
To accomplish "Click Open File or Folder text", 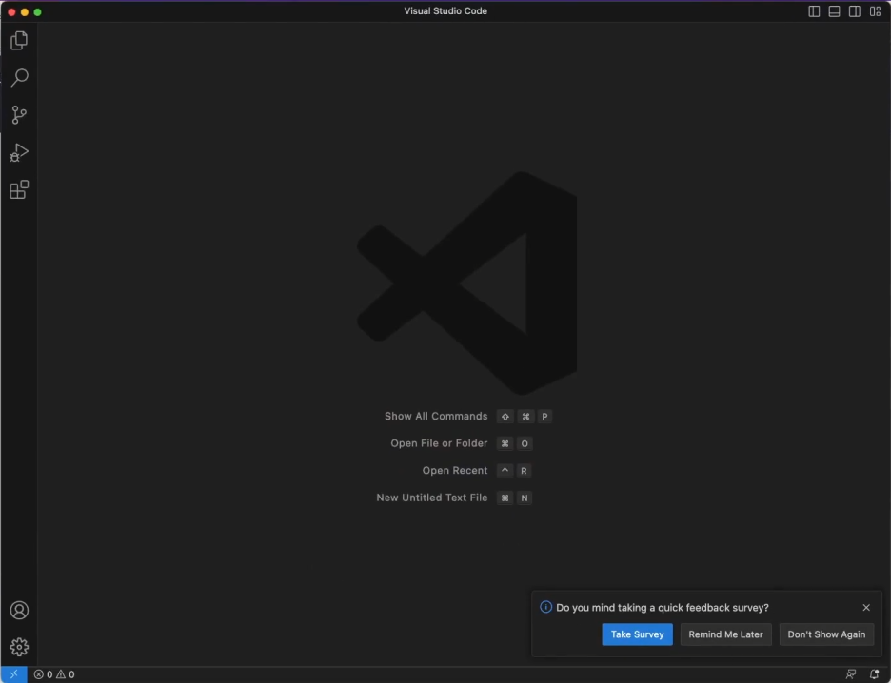I will pos(439,443).
